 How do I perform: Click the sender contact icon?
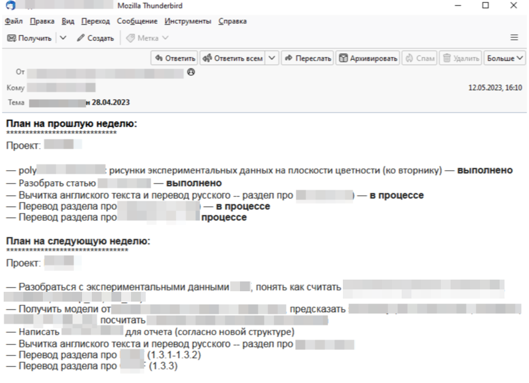[x=190, y=72]
